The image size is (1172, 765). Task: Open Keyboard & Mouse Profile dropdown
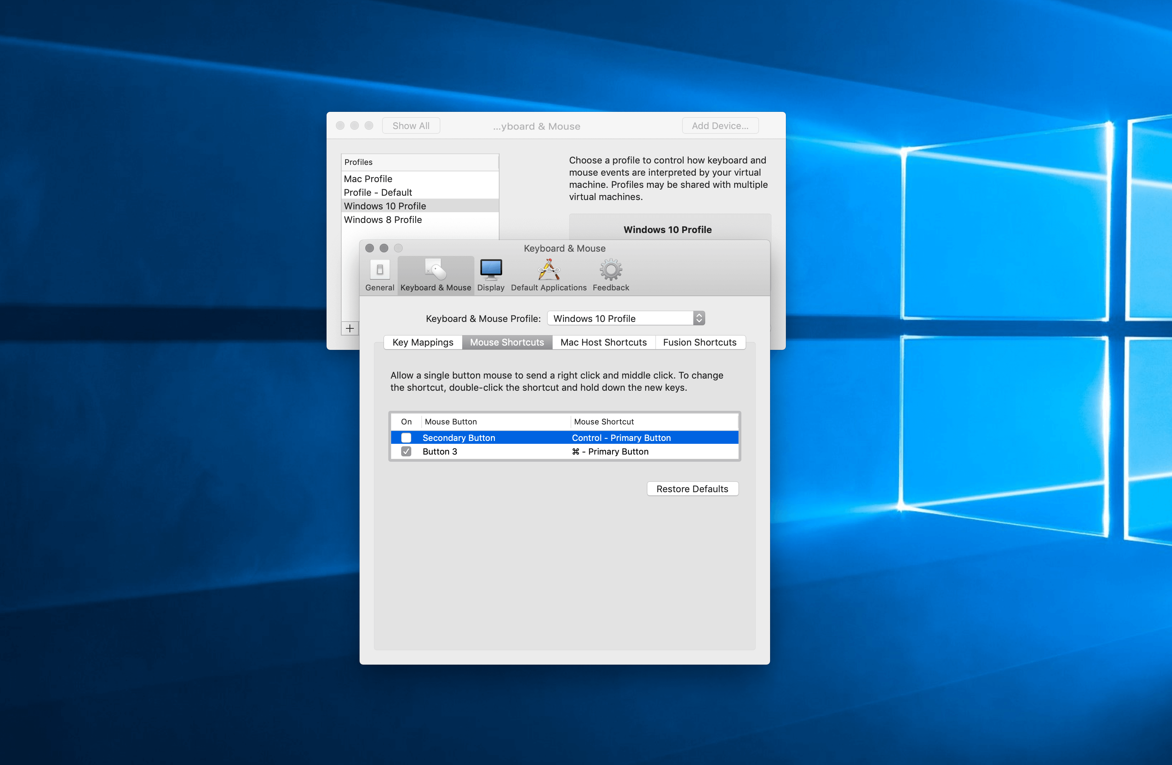[x=626, y=318]
